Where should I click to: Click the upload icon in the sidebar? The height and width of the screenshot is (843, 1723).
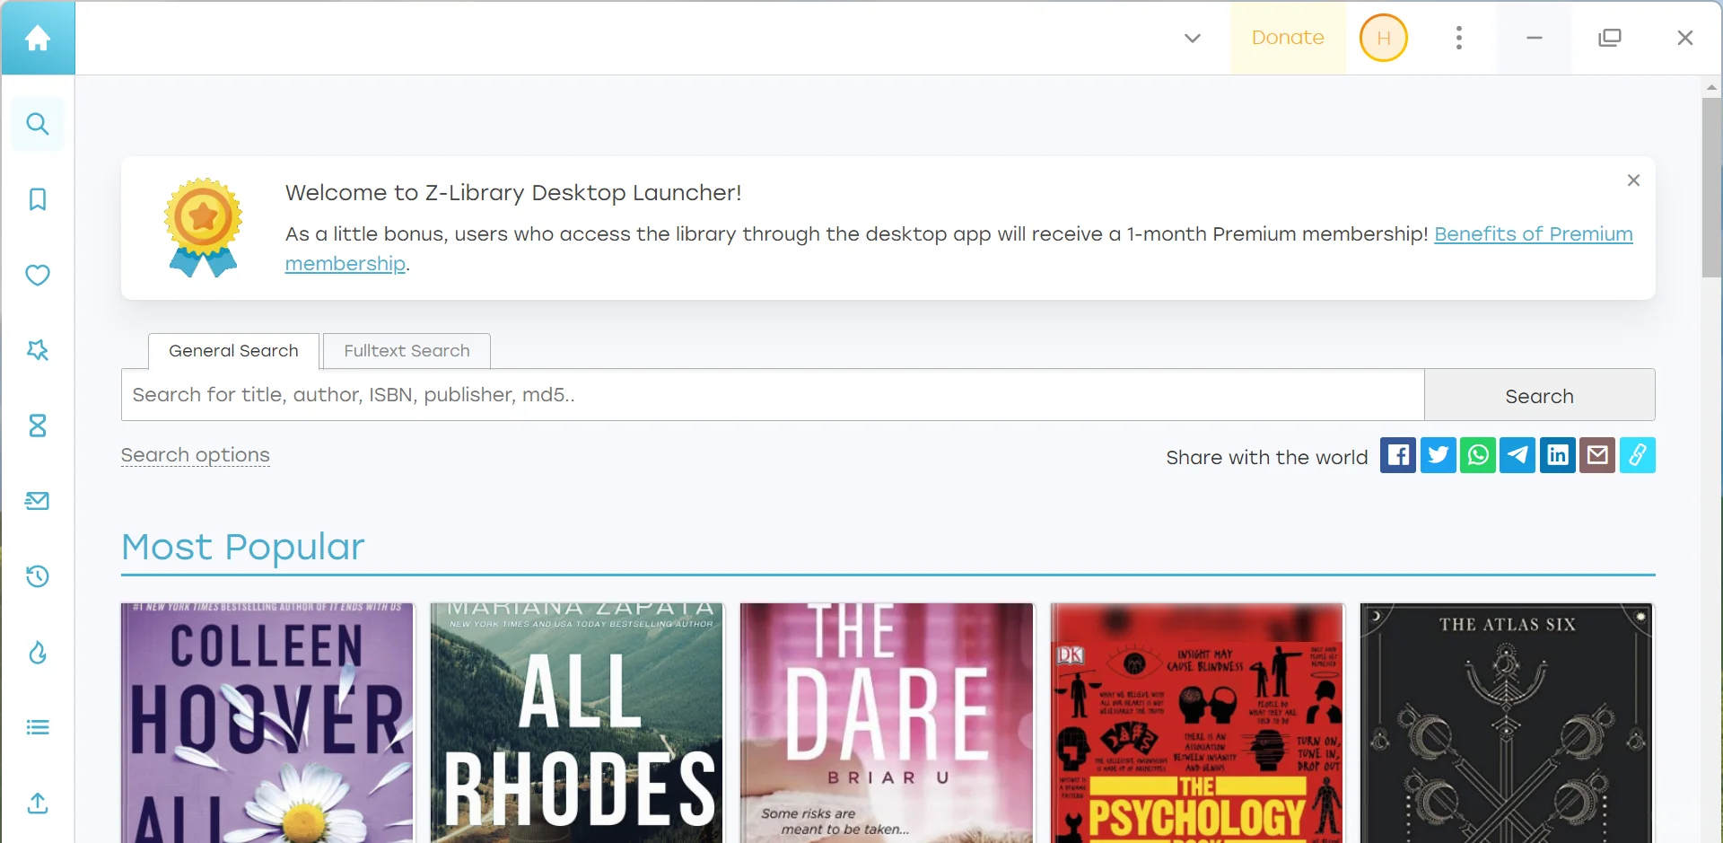(38, 803)
